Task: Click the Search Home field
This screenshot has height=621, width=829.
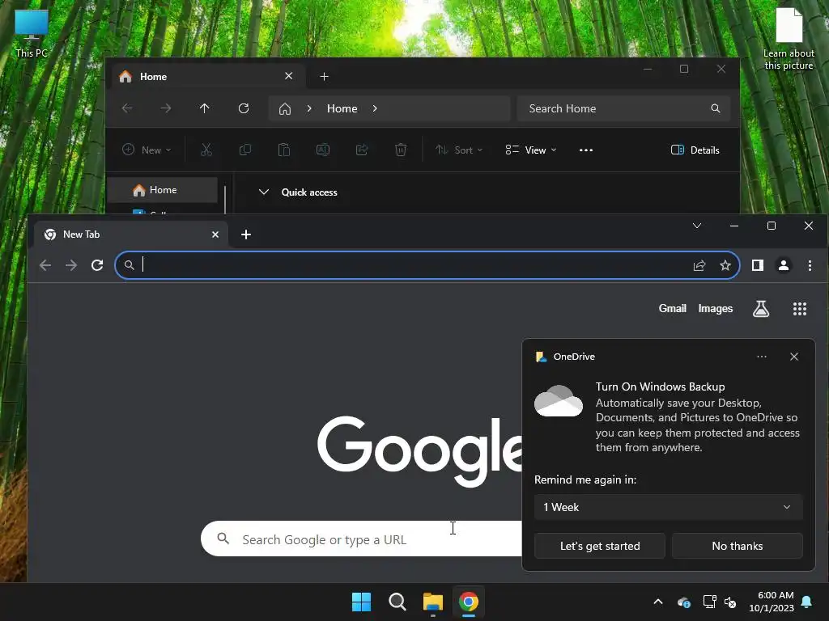Action: 623,109
